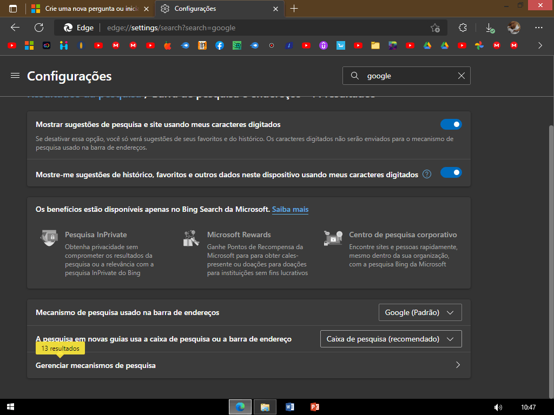
Task: Open the Settings hamburger menu
Action: pyautogui.click(x=15, y=76)
